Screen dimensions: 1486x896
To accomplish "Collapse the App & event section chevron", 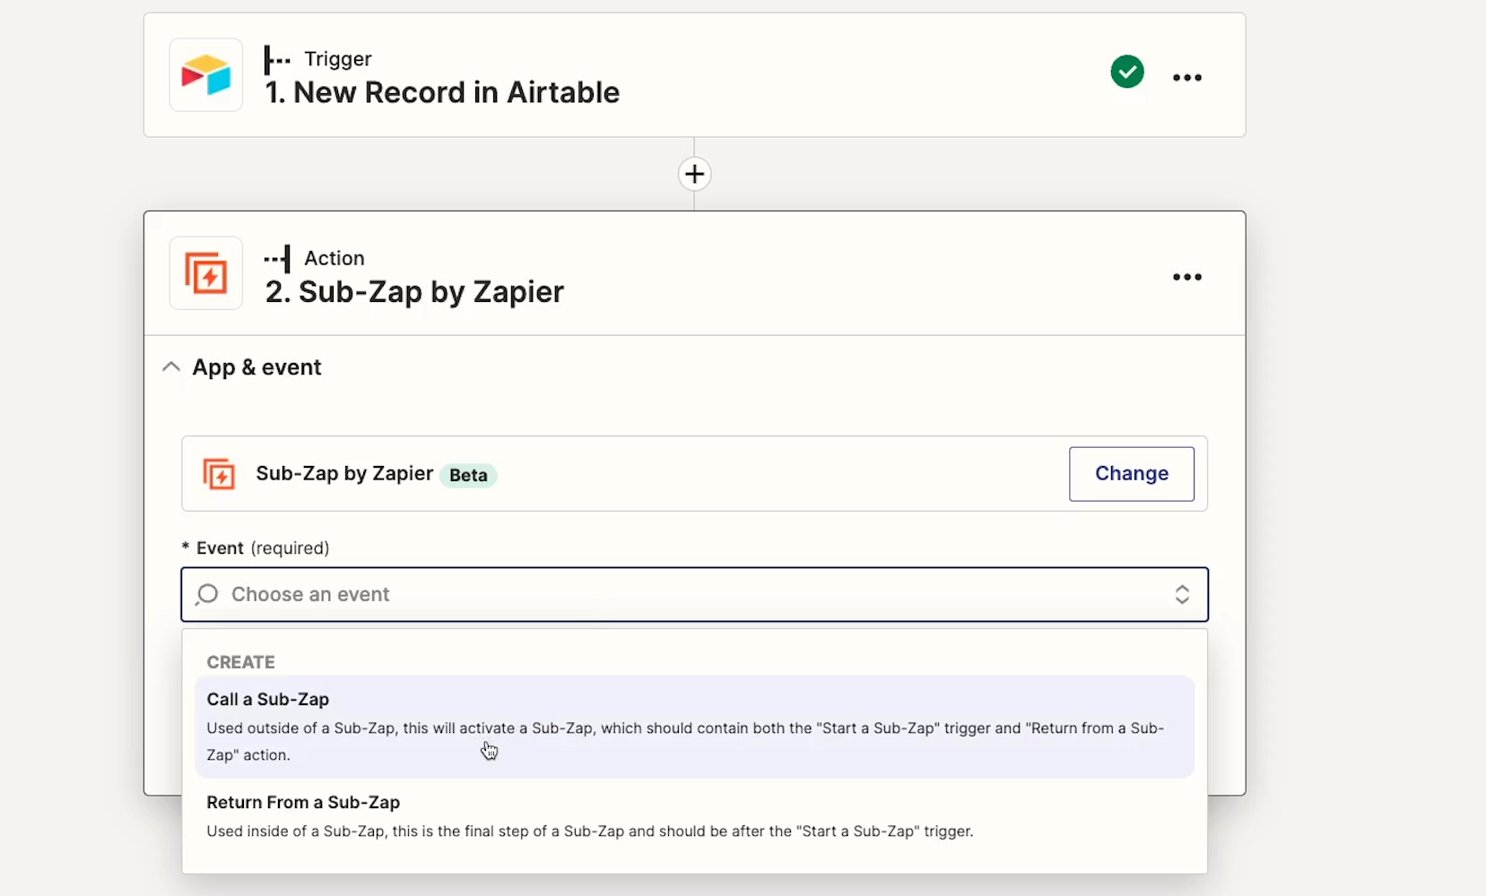I will click(171, 367).
